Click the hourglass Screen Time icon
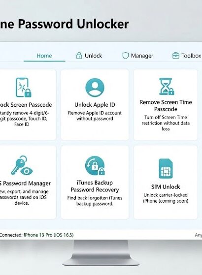The height and width of the screenshot is (275, 202). coord(166,87)
